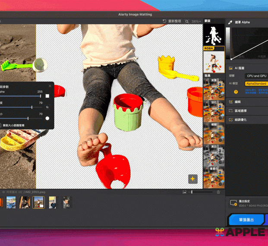Click the white square Alpha preview icon
268x246 pixels.
tap(47, 96)
